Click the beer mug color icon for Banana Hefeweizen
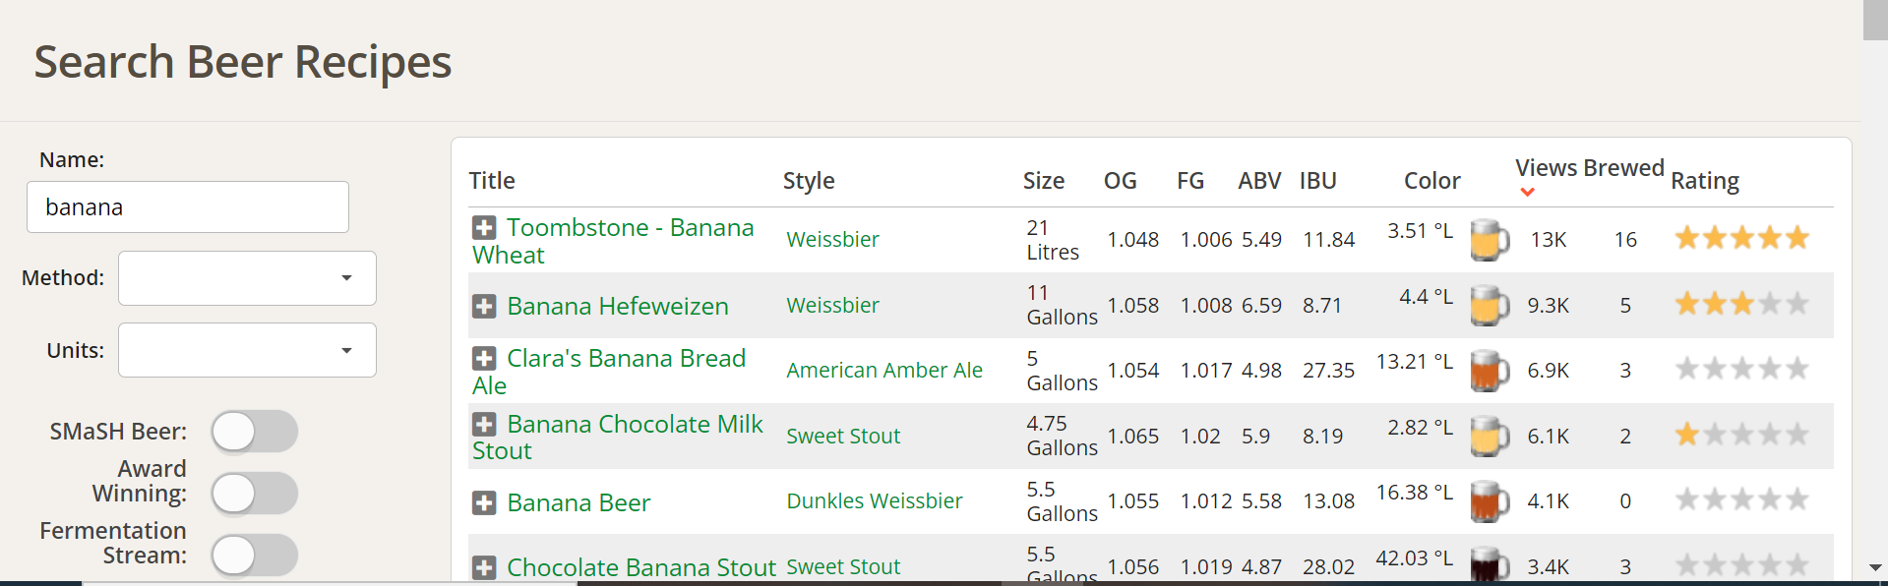 point(1490,306)
